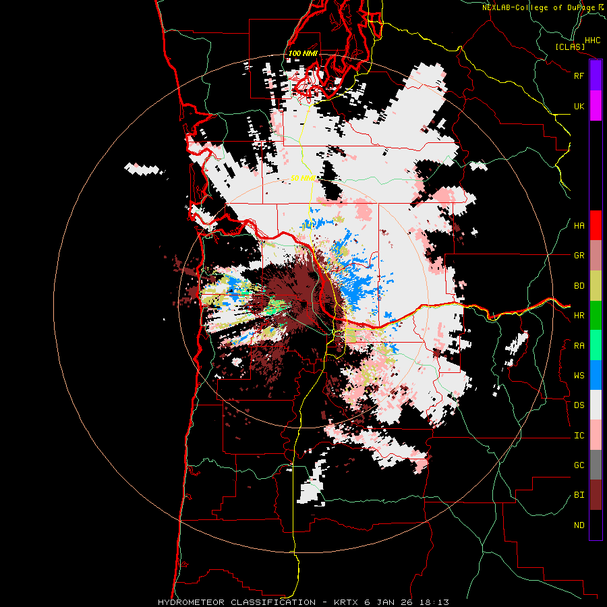Click the purple RF color swatch in legend
The width and height of the screenshot is (607, 607).
pos(596,76)
